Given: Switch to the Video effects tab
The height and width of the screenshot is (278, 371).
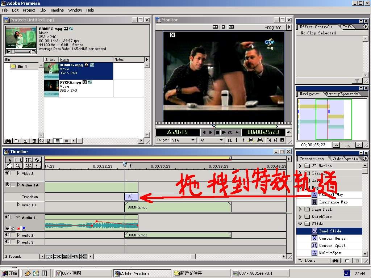Looking at the screenshot, I should pos(338,159).
